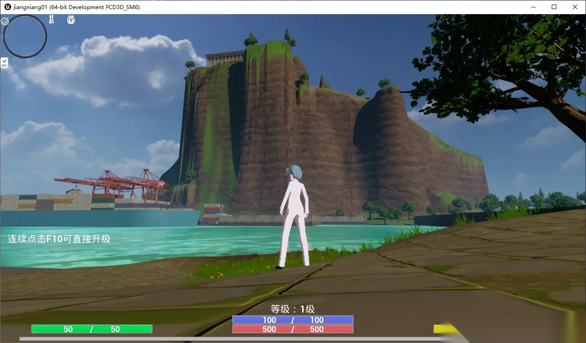Close the jiangniang01 game window
Screen dimensions: 586x343
coord(575,7)
